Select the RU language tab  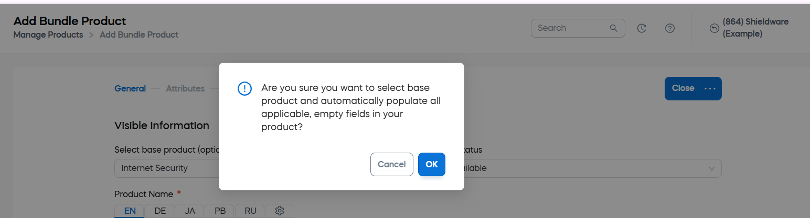[250, 211]
